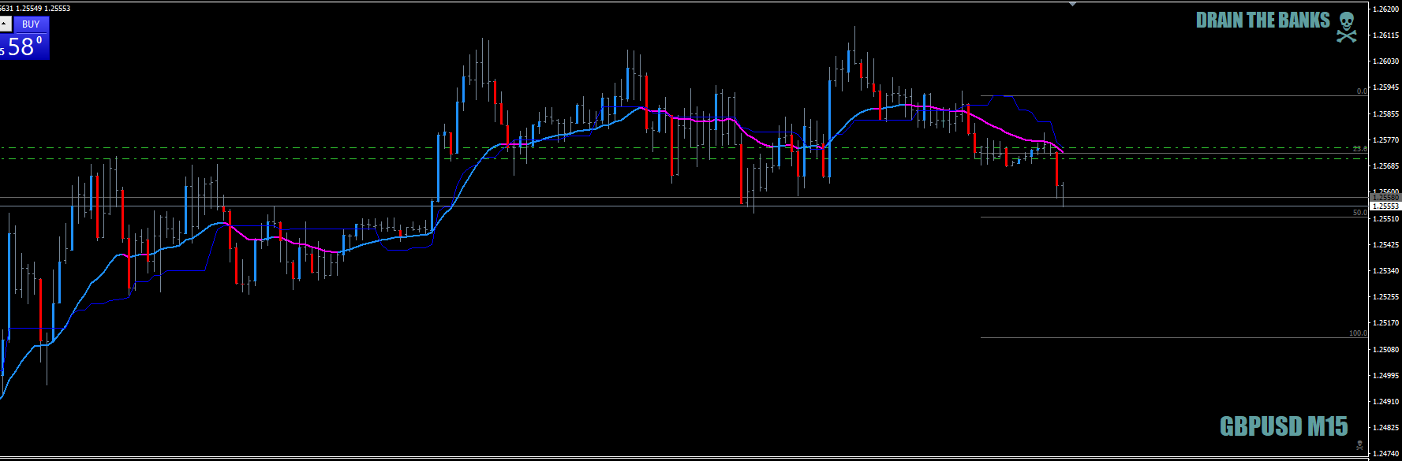Screen dimensions: 1402x461
Task: Select the Fibonacci 23.6 level label
Action: pos(1360,148)
